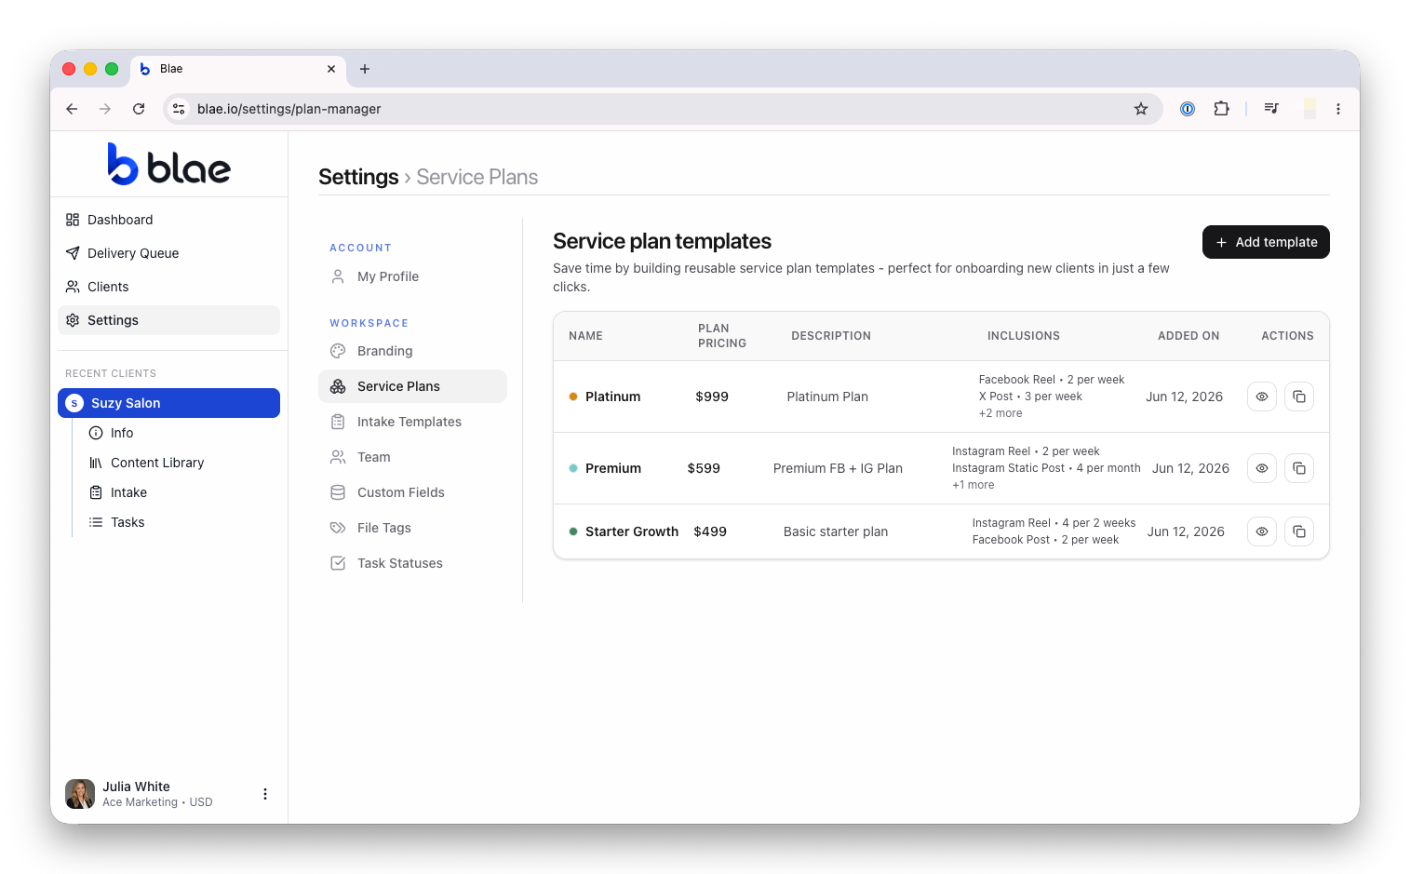
Task: Click Julia White profile avatar
Action: 80,794
